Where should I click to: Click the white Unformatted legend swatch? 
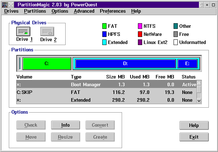tap(176, 42)
